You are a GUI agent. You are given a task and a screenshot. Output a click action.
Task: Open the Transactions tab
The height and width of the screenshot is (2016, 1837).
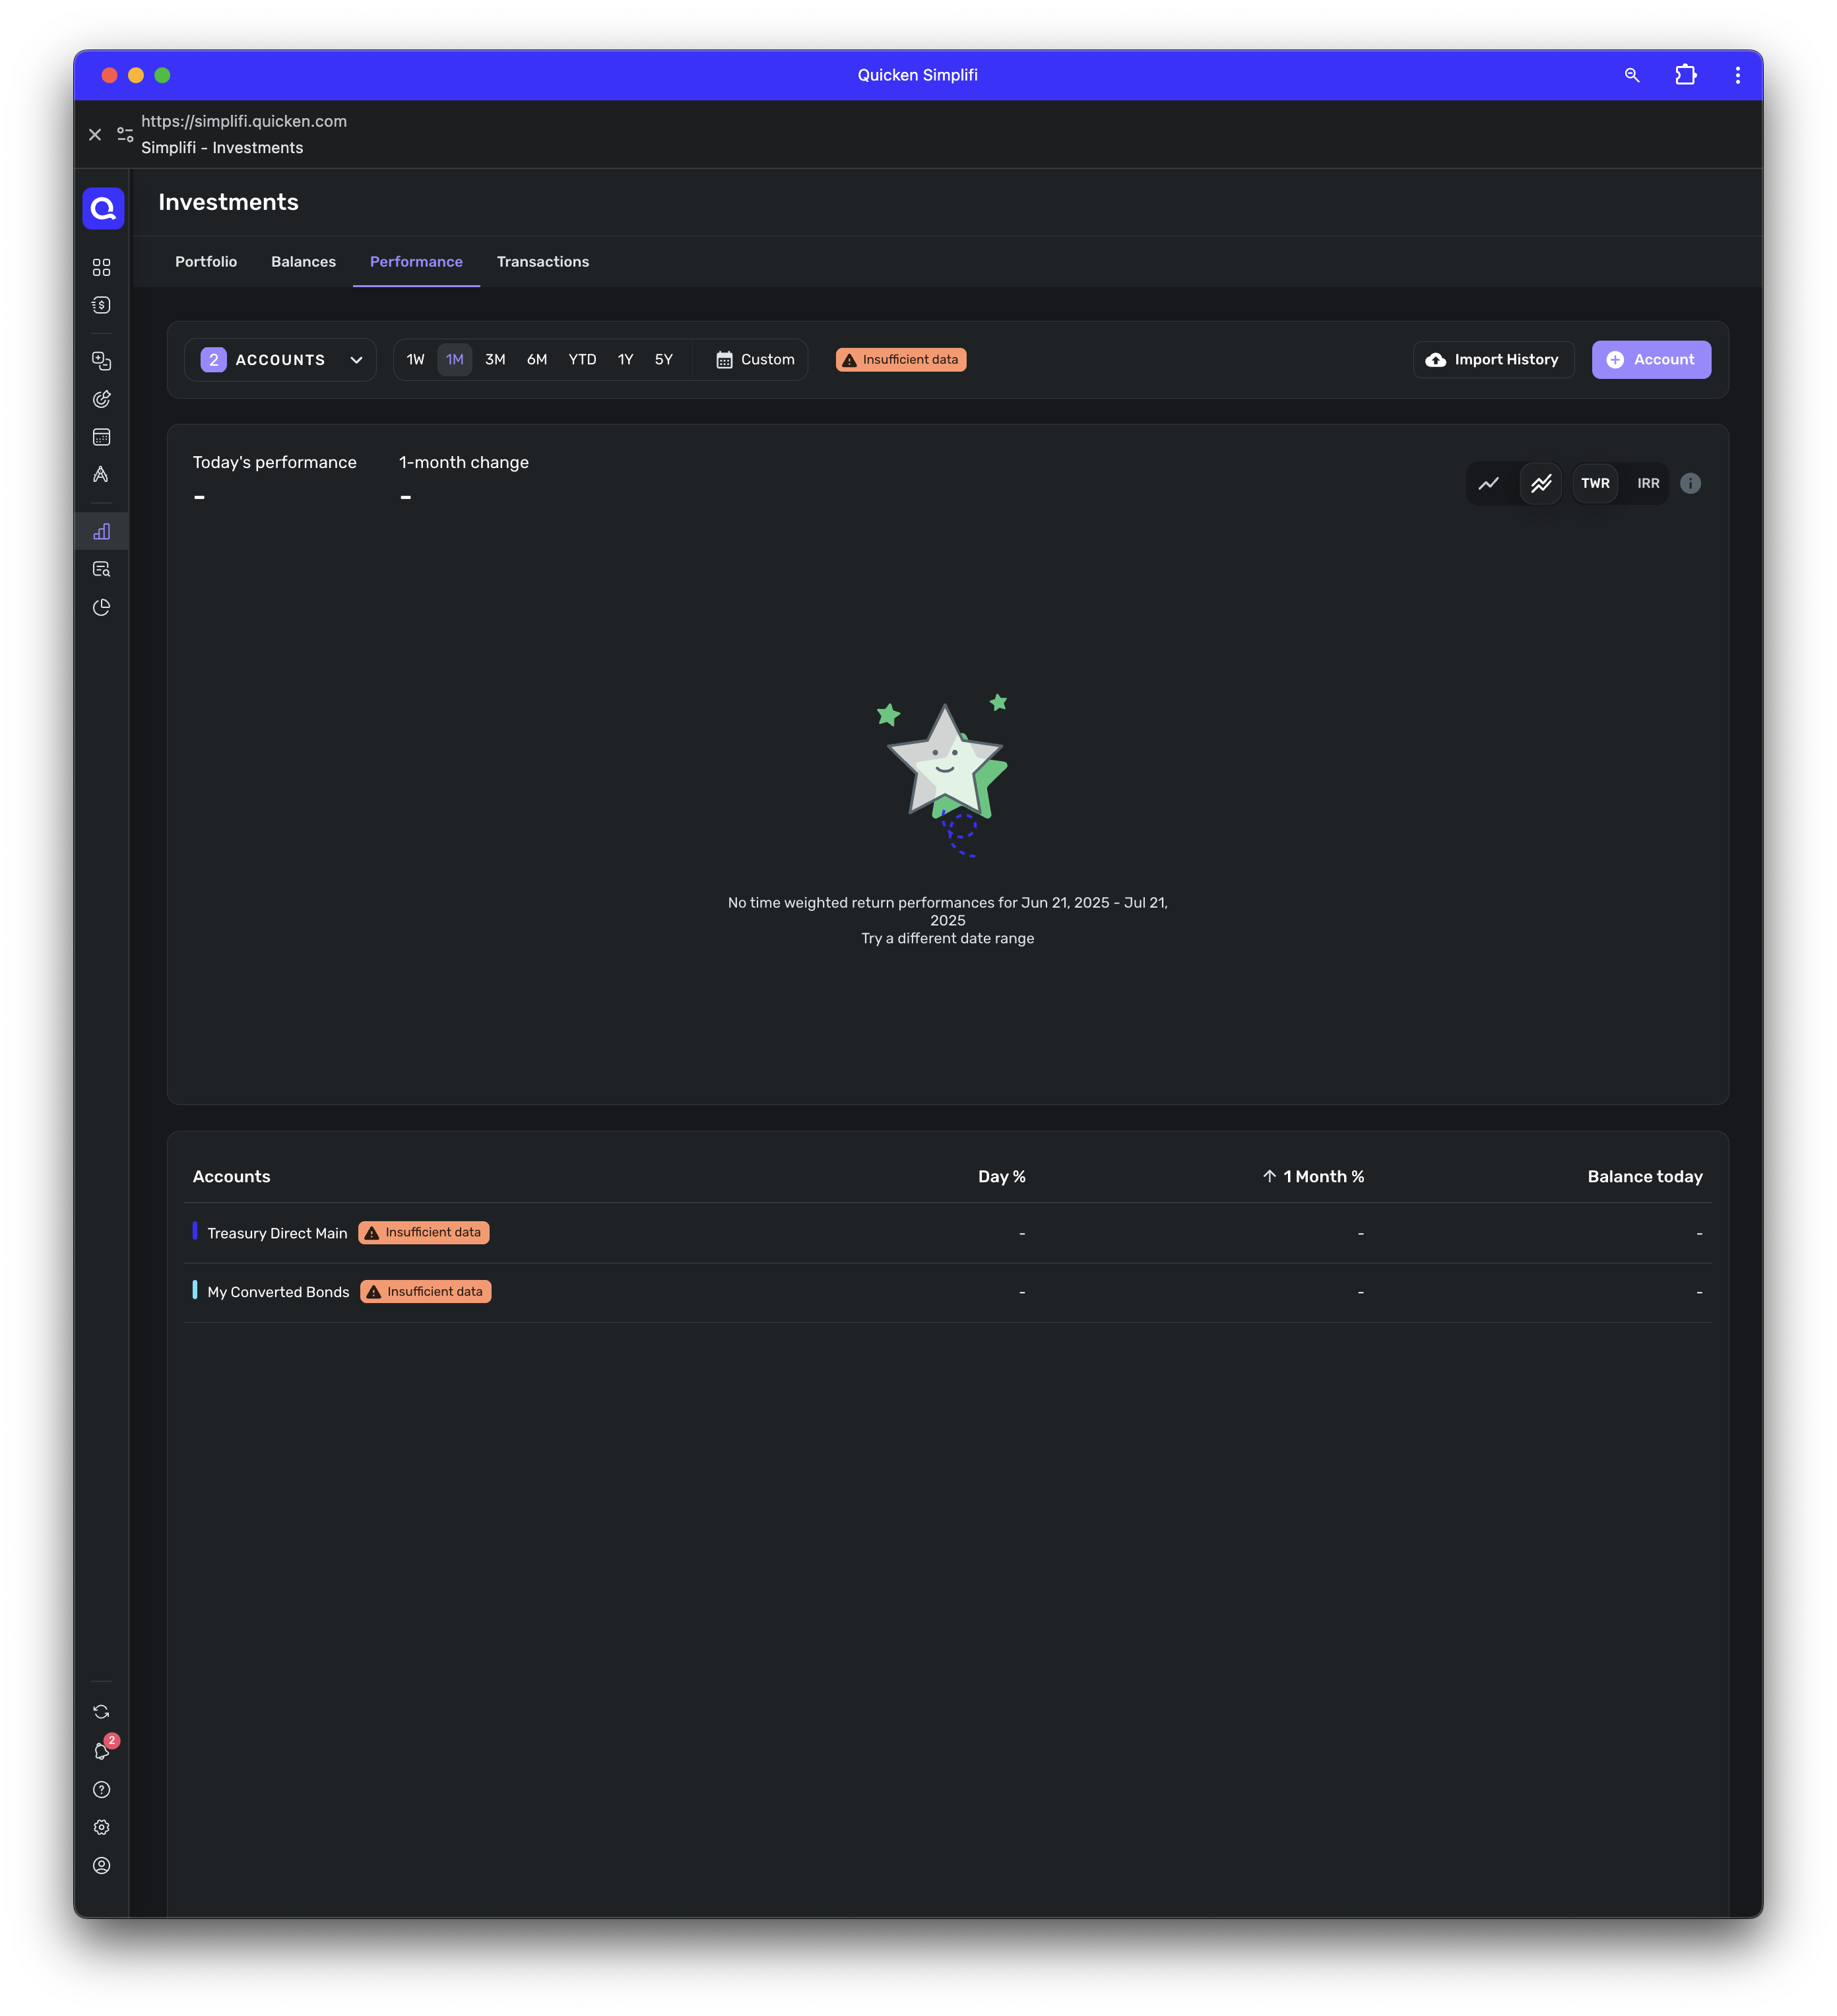542,262
